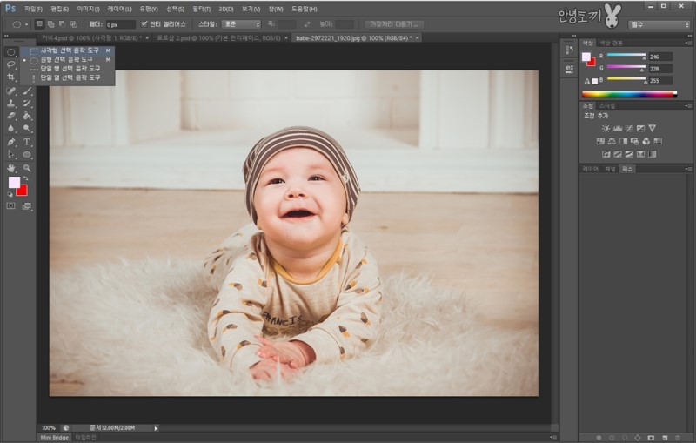696x443 pixels.
Task: Open the 필수 workspace dropdown
Action: [x=659, y=24]
